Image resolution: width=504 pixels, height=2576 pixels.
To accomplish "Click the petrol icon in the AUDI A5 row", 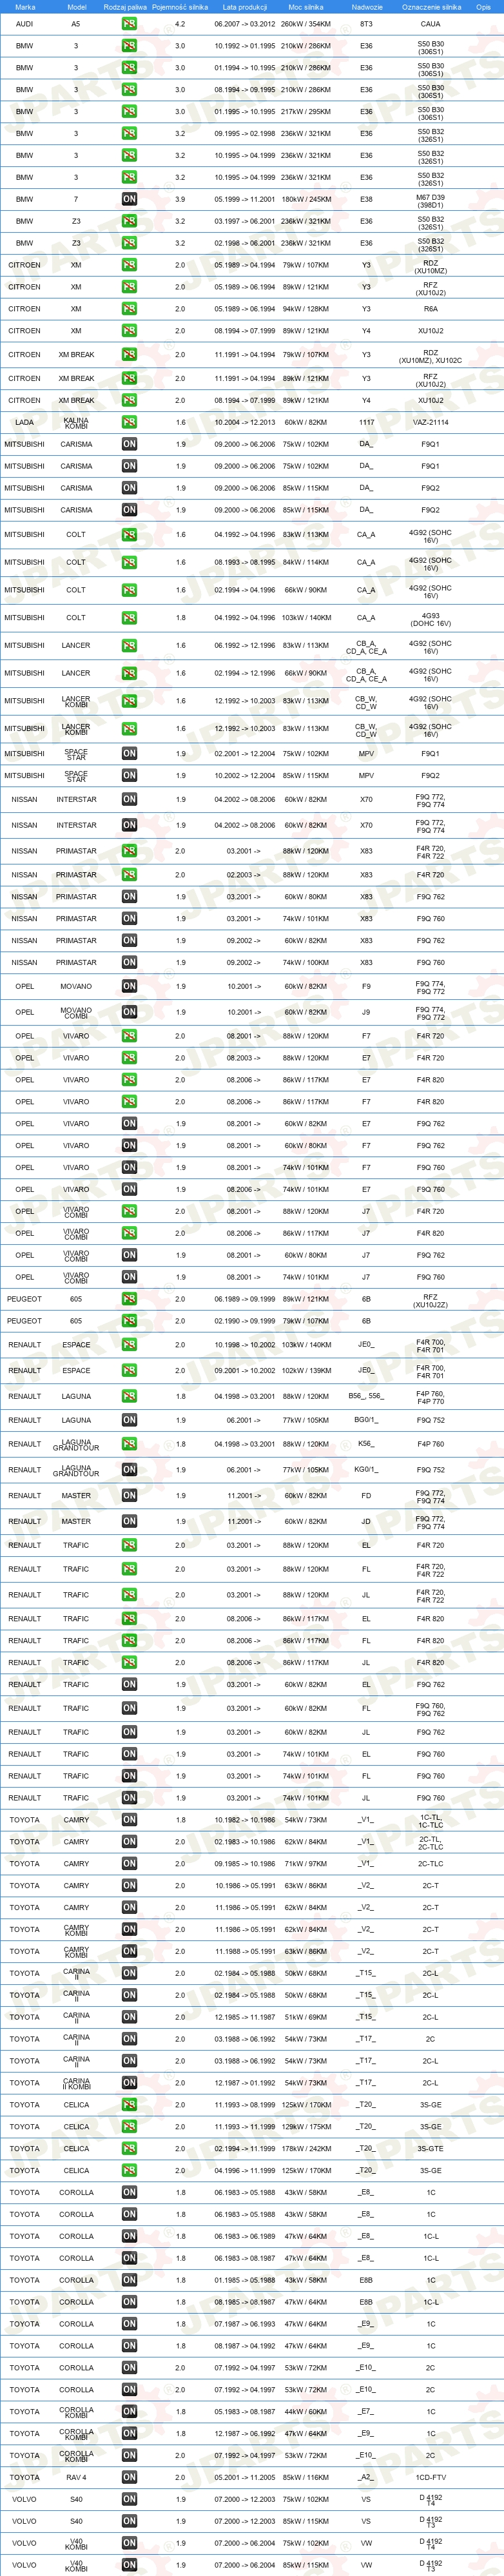I will [x=129, y=24].
